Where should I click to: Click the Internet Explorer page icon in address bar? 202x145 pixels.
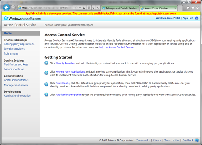[x=20, y=8]
